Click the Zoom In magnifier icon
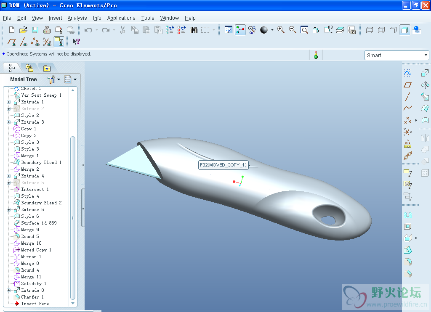The image size is (431, 312). pos(281,30)
